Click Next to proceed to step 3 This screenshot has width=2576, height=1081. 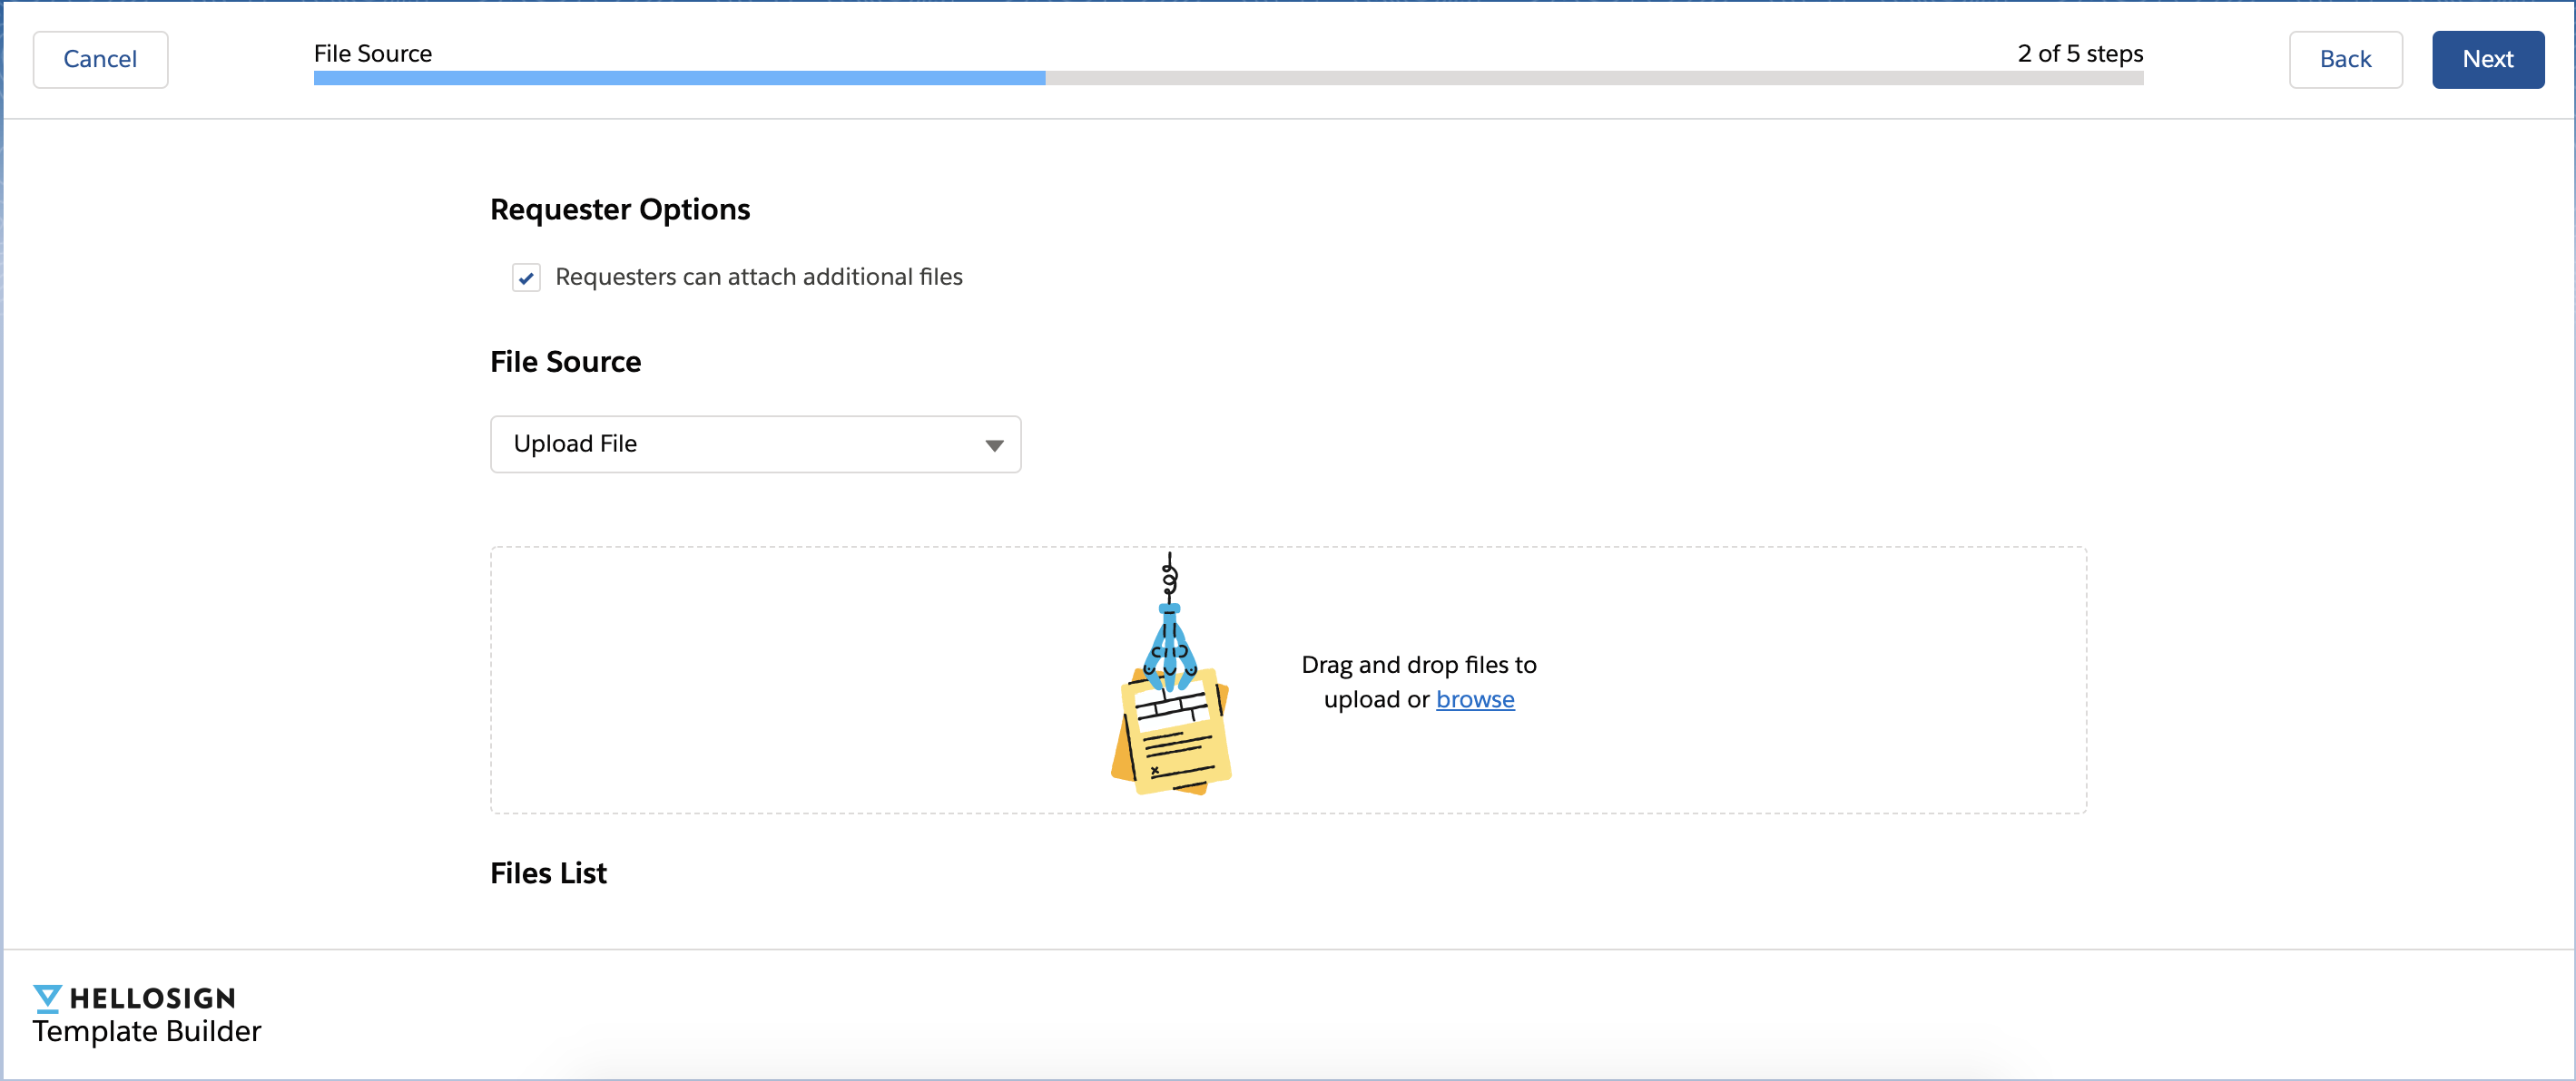coord(2486,59)
